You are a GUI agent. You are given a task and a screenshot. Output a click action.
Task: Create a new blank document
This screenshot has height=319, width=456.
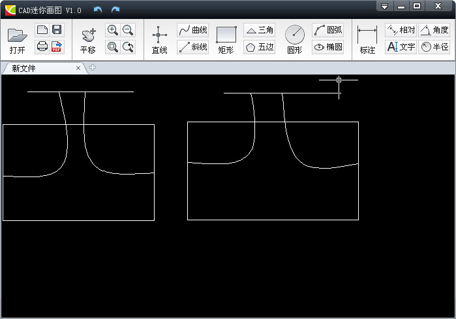click(42, 30)
